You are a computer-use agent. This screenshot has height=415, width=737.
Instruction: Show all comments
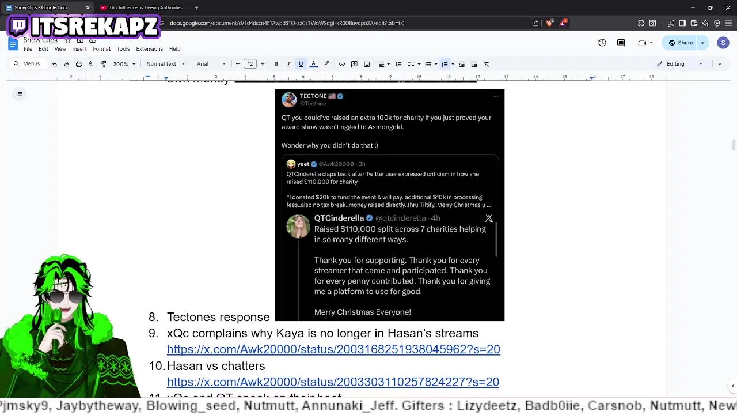coord(621,43)
